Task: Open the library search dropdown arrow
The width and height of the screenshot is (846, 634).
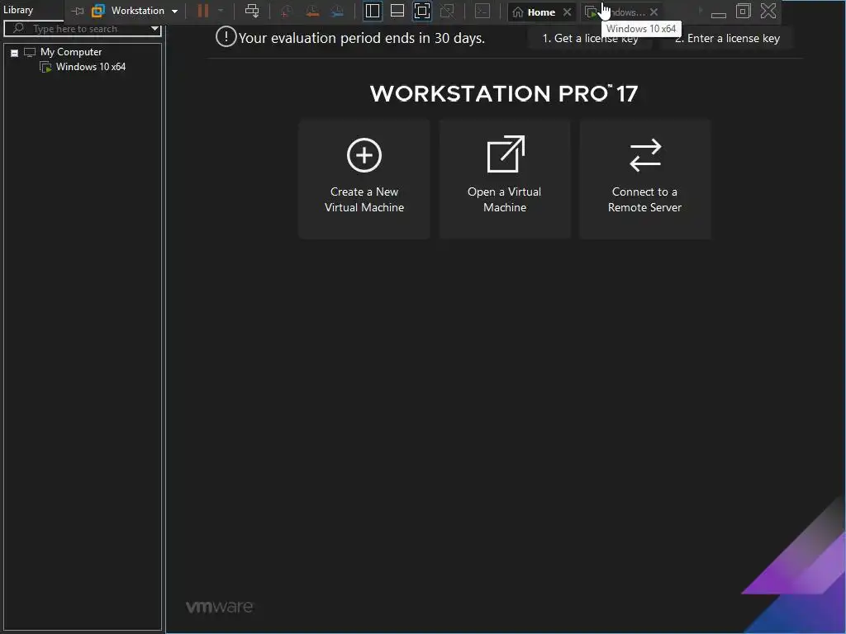Action: (x=155, y=29)
